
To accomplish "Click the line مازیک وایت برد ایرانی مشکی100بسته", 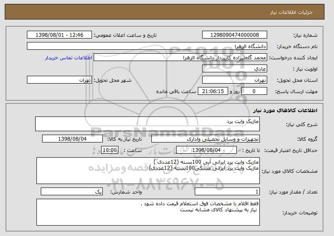I will click(x=204, y=168).
